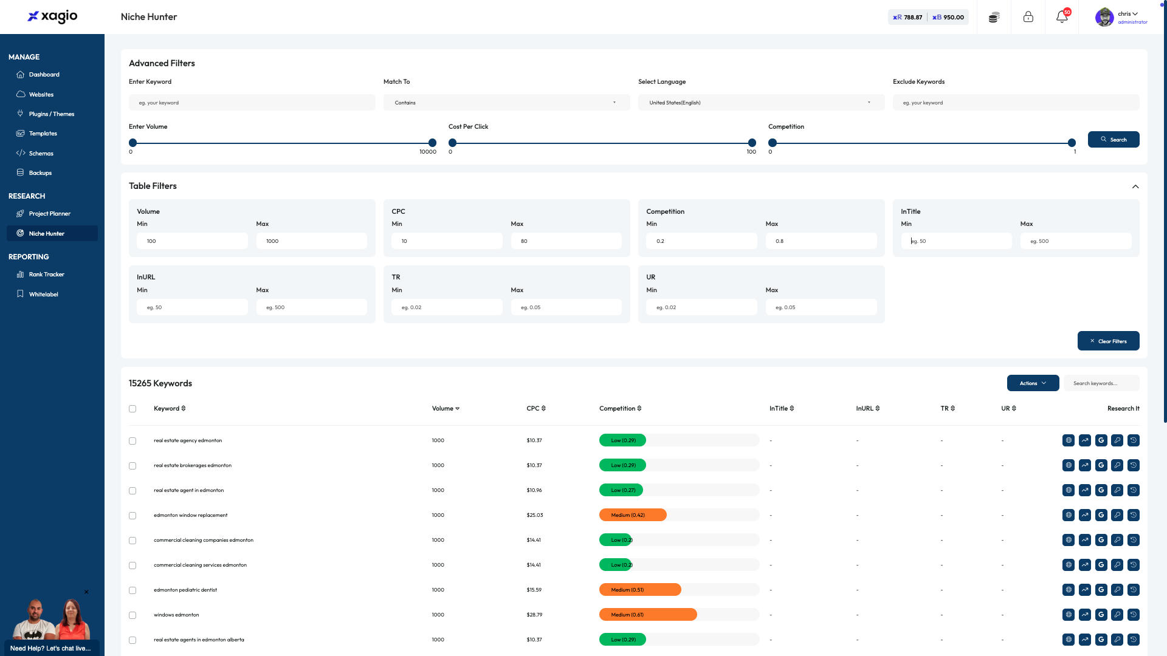The height and width of the screenshot is (656, 1167).
Task: Check windows edmonton row
Action: coord(133,615)
